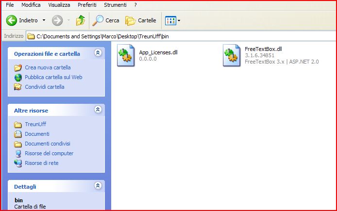Image resolution: width=337 pixels, height=211 pixels.
Task: Click the Risorse di rete icon
Action: pyautogui.click(x=18, y=163)
